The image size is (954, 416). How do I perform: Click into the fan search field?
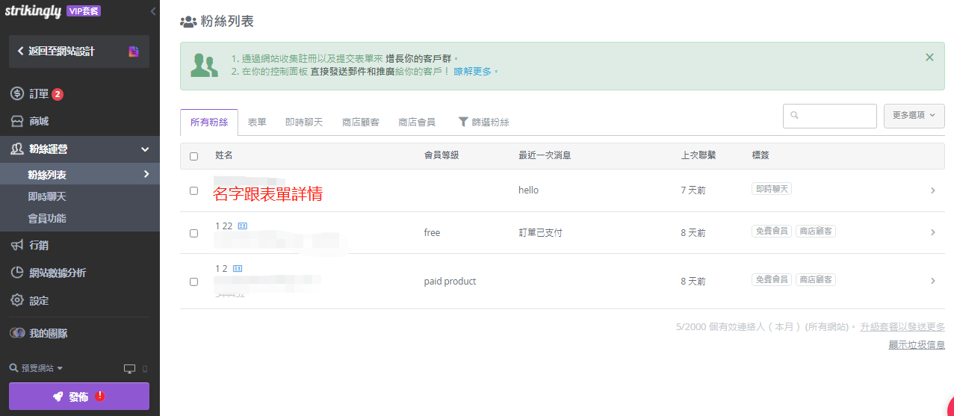coord(830,116)
